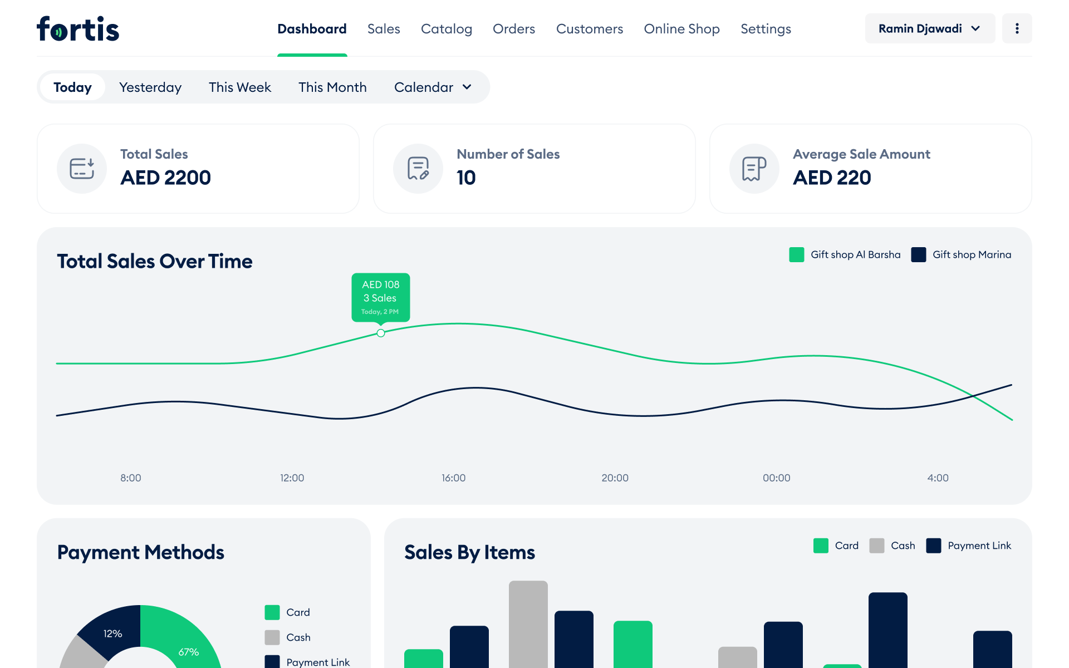Click the AED 220 average sale value
Screen dimensions: 1069x668
coord(832,178)
